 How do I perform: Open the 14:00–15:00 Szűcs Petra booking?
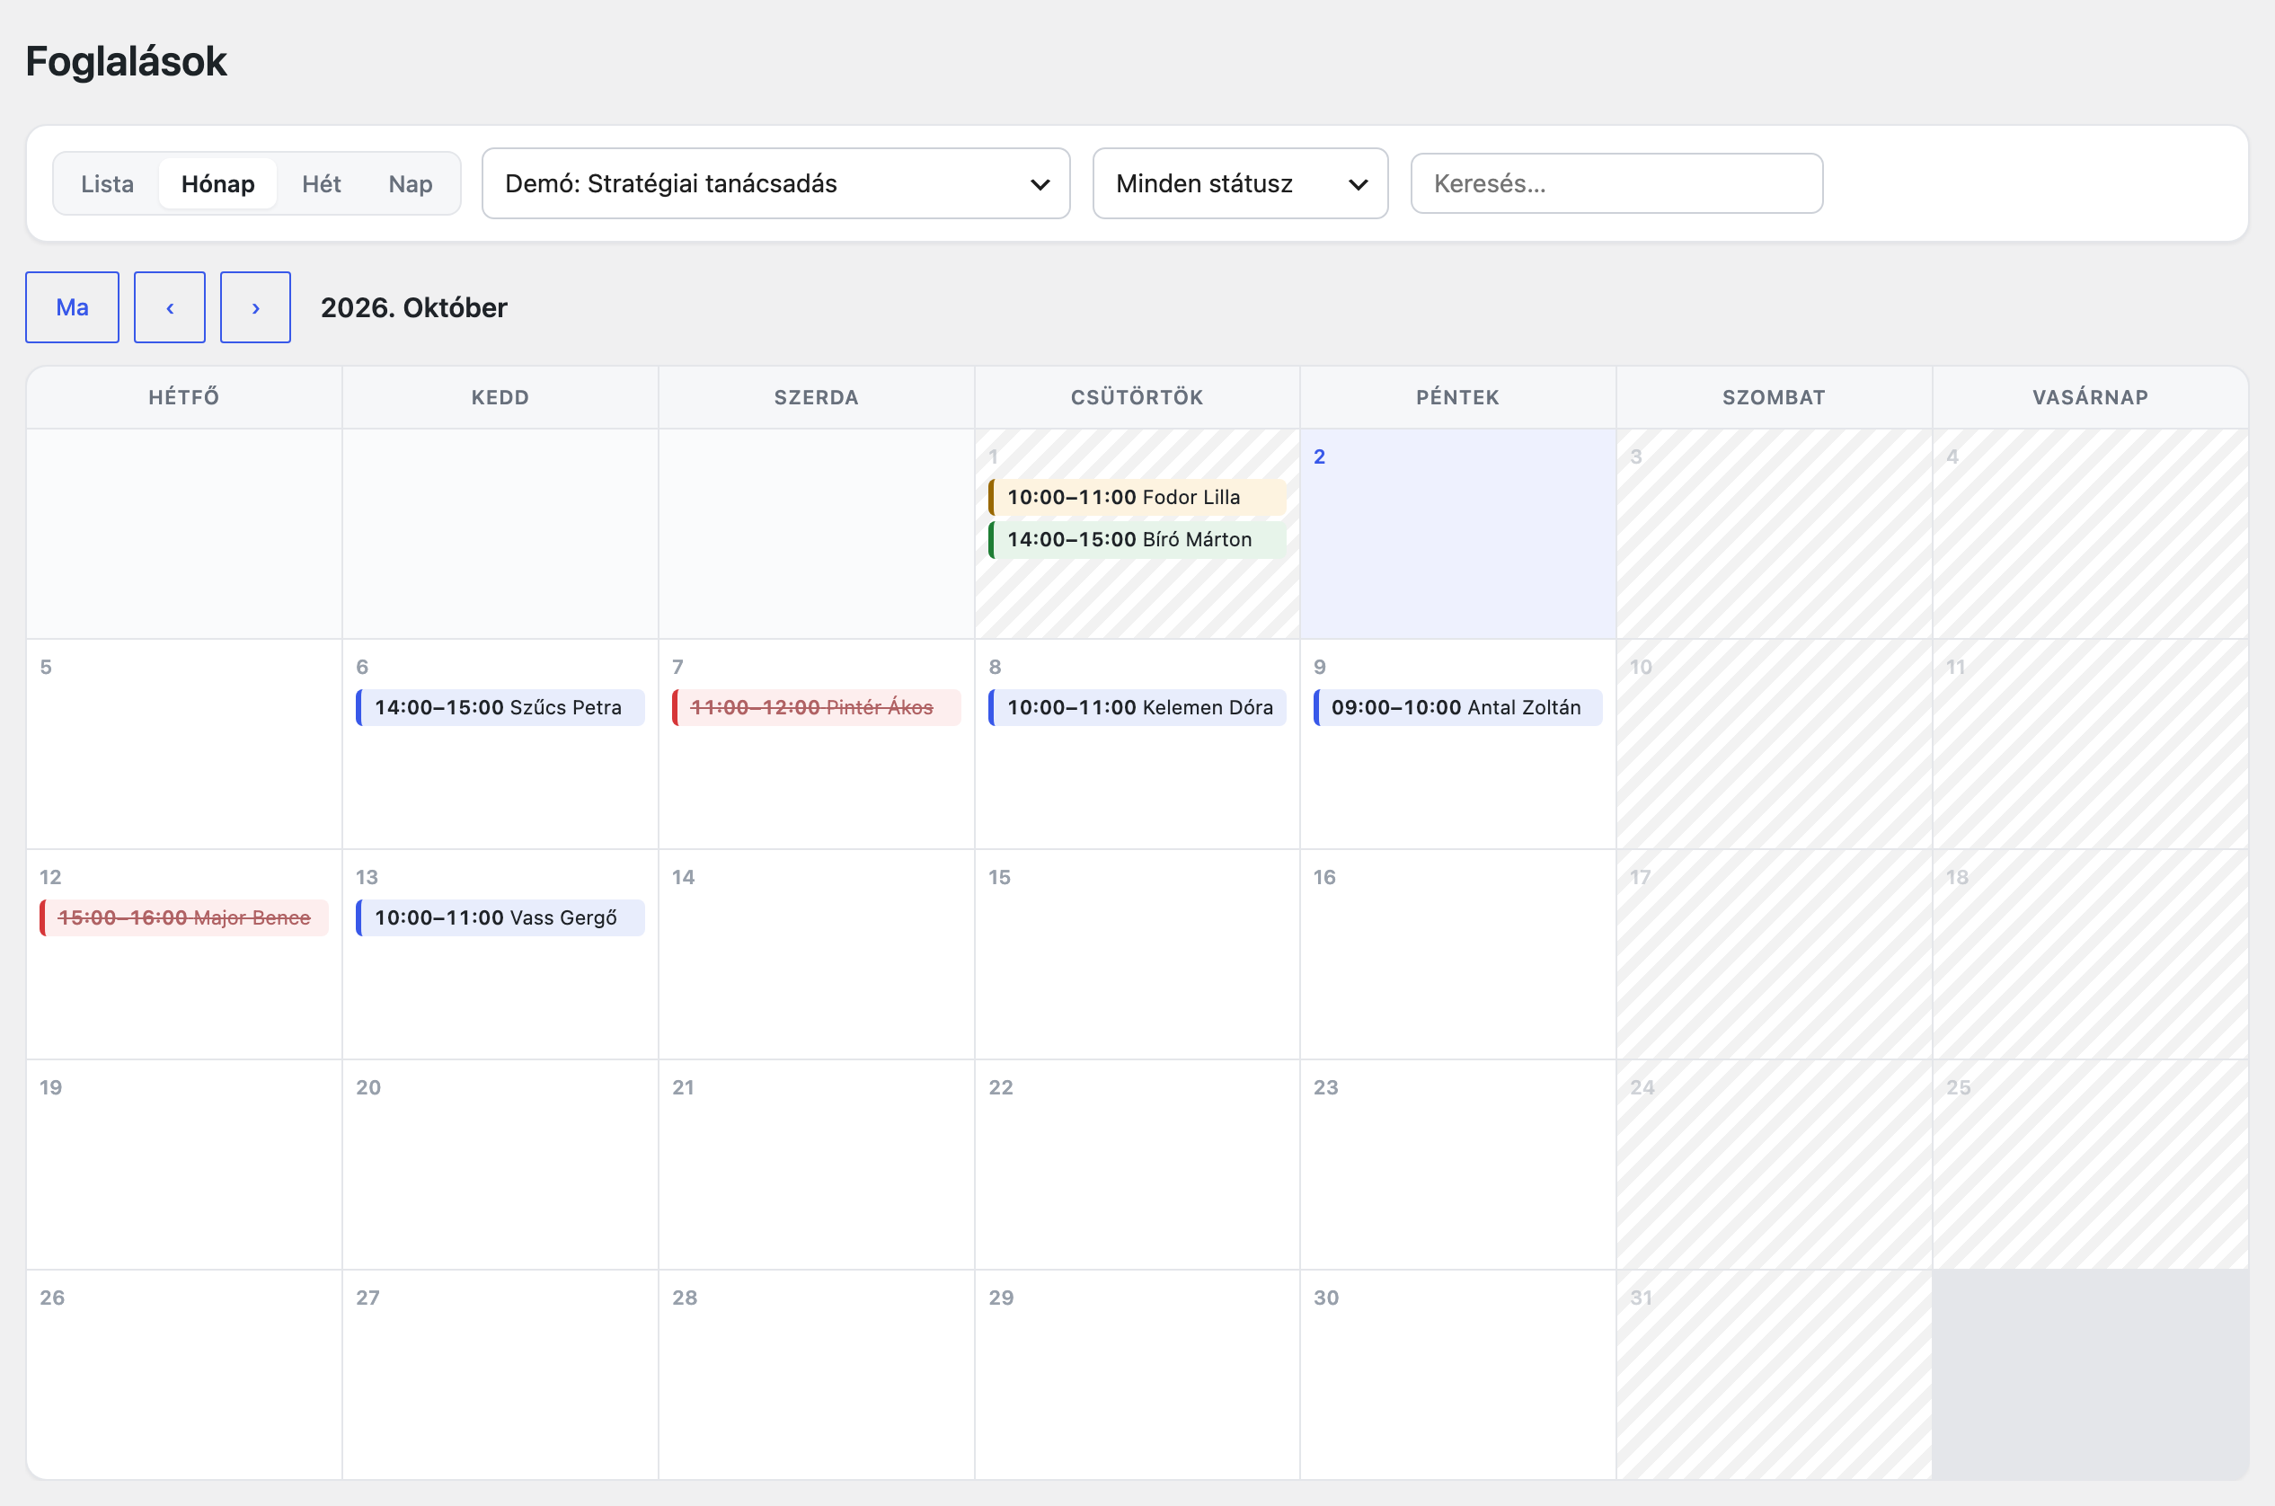pos(500,708)
